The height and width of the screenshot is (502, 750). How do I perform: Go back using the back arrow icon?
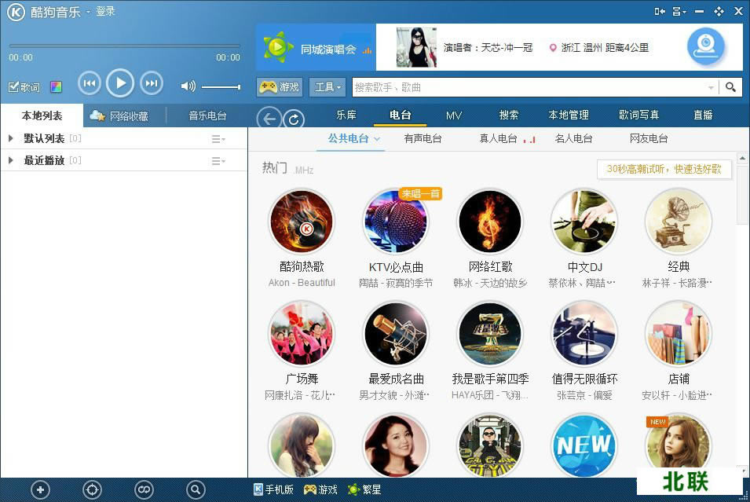coord(269,119)
